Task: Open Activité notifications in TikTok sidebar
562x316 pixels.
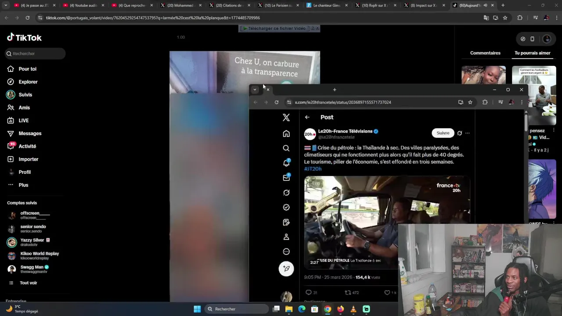Action: point(27,146)
